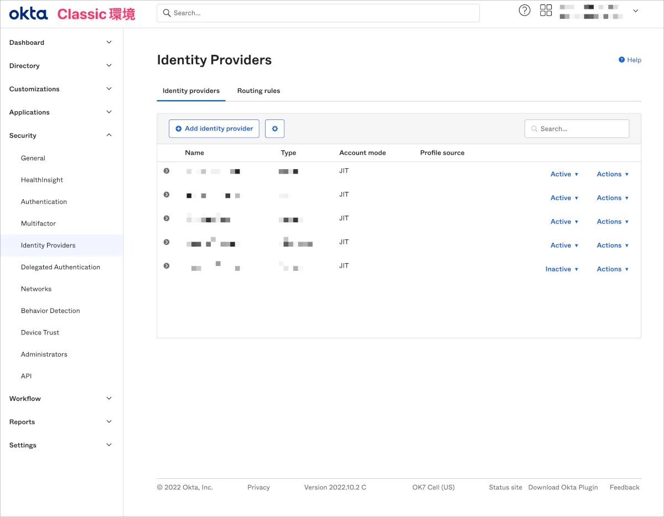Click the gear settings icon beside Add identity provider

(x=274, y=129)
